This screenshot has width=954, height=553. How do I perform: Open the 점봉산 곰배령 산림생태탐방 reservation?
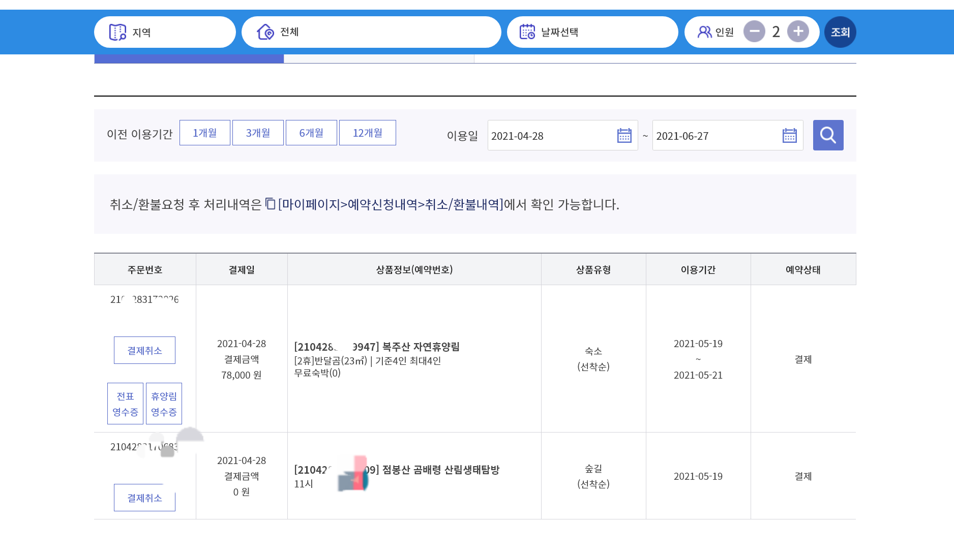click(x=397, y=470)
